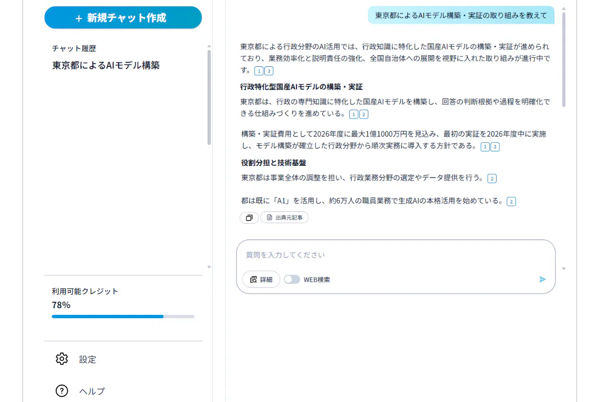
Task: Focus the 質問を入力してください input field
Action: pos(395,255)
